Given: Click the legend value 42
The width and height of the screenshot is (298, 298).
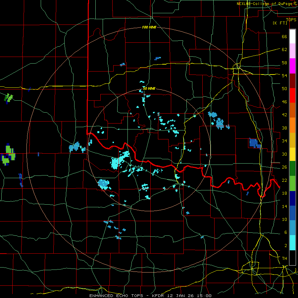Looking at the screenshot, I should (x=284, y=115).
